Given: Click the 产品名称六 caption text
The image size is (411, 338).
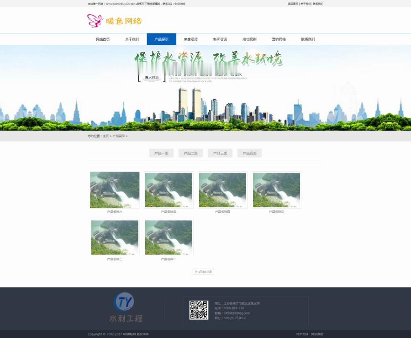Looking at the screenshot, I should click(115, 211).
